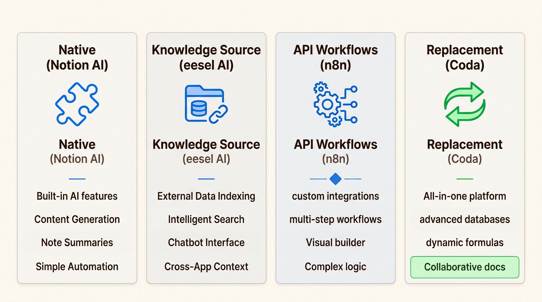Screen dimensions: 542x302
Task: Pick dynamic formulas entry
Action: [x=465, y=243]
